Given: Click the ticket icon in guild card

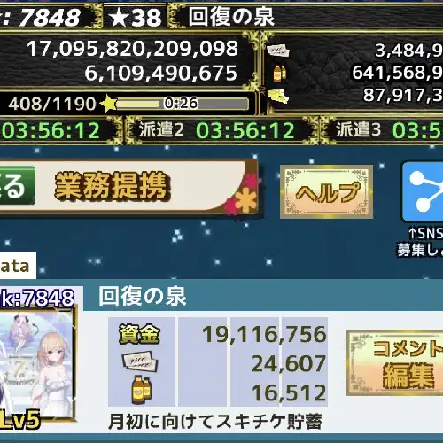Looking at the screenshot, I should pos(140,361).
